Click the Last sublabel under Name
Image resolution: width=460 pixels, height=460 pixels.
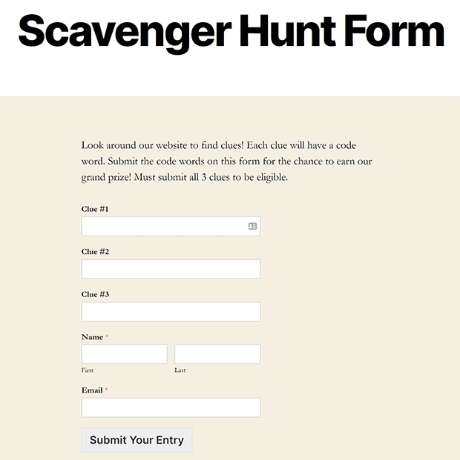pos(180,370)
